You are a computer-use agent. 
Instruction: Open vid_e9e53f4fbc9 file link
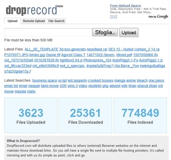[x=46, y=66]
